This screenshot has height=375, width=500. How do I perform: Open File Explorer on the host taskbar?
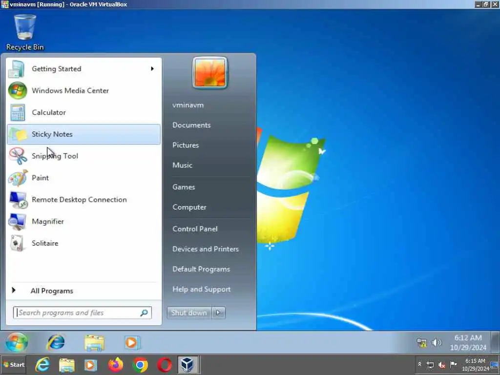point(66,365)
